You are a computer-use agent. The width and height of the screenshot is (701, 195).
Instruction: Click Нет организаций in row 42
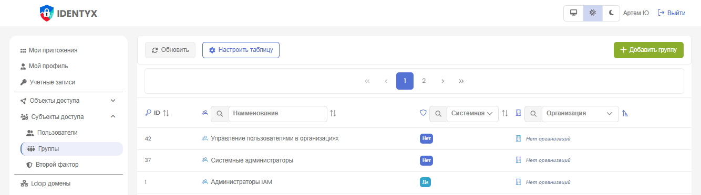click(548, 138)
